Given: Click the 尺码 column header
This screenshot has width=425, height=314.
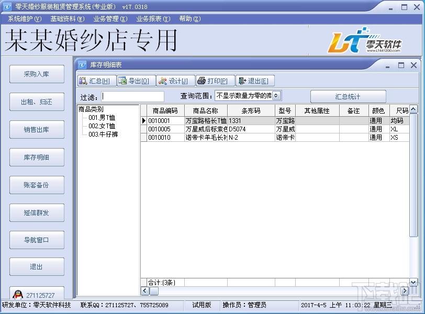Looking at the screenshot, I should tap(399, 110).
